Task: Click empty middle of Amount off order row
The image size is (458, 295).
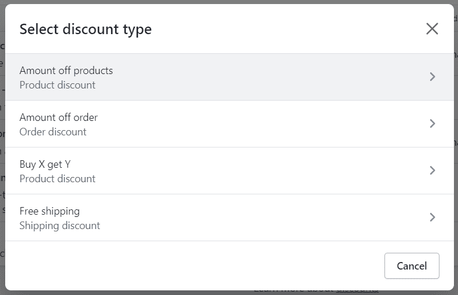Action: (x=263, y=124)
